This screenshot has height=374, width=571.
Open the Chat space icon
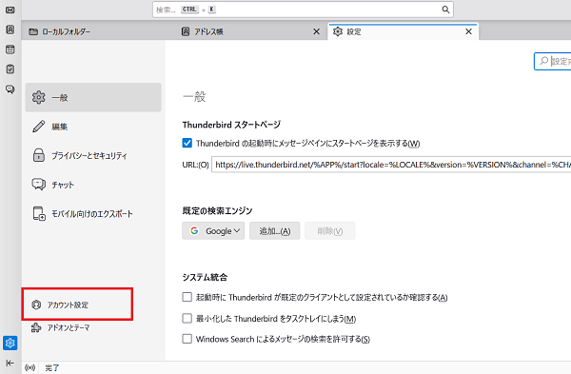pos(10,89)
